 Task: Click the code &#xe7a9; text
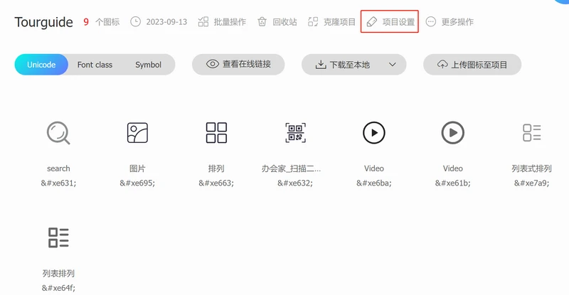pyautogui.click(x=531, y=183)
